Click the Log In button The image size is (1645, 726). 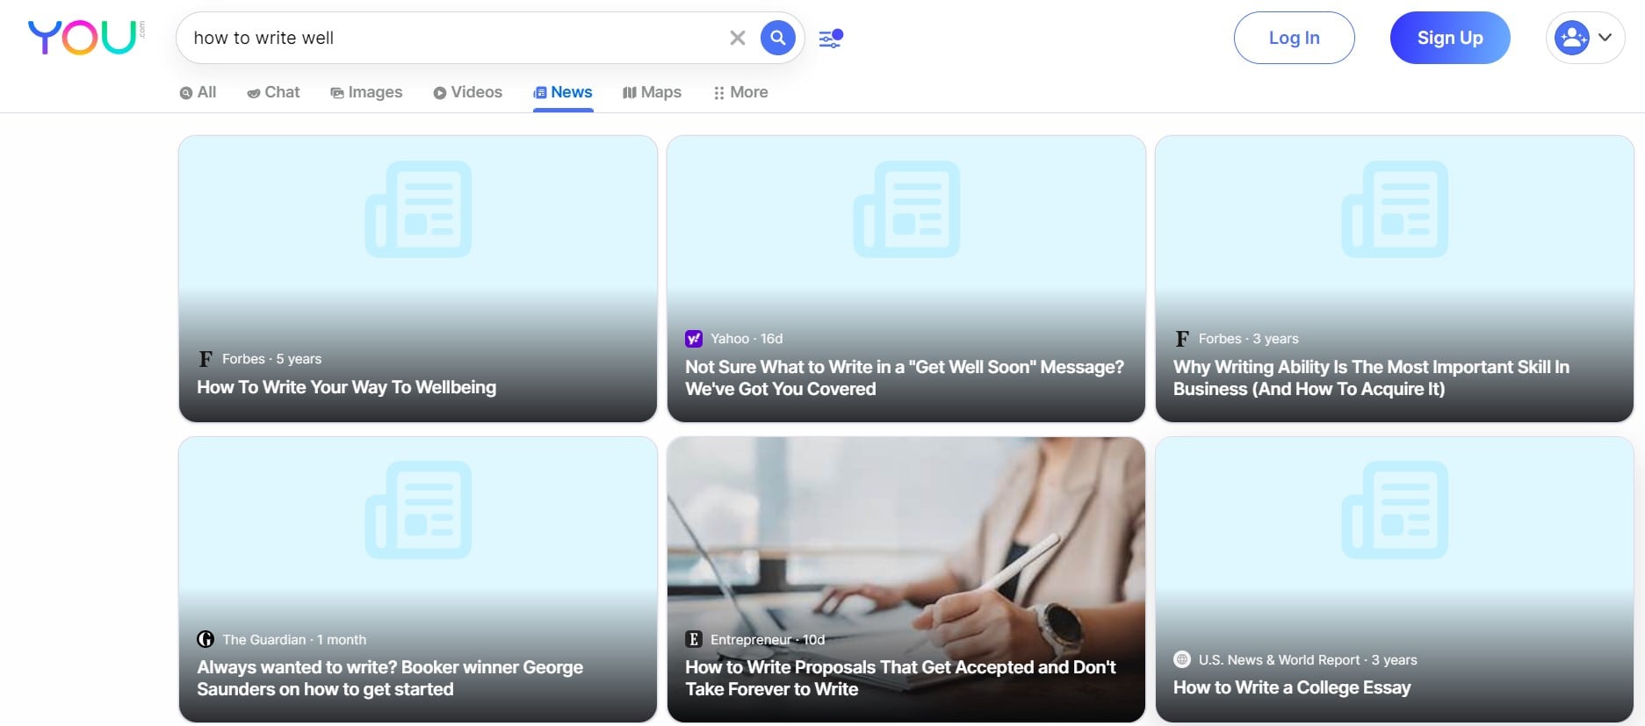(1294, 38)
